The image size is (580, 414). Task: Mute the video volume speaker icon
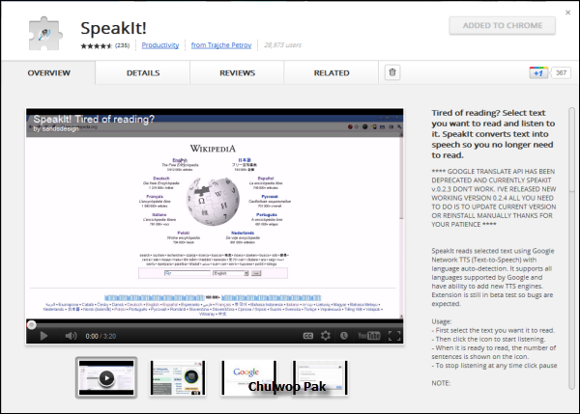coord(71,336)
